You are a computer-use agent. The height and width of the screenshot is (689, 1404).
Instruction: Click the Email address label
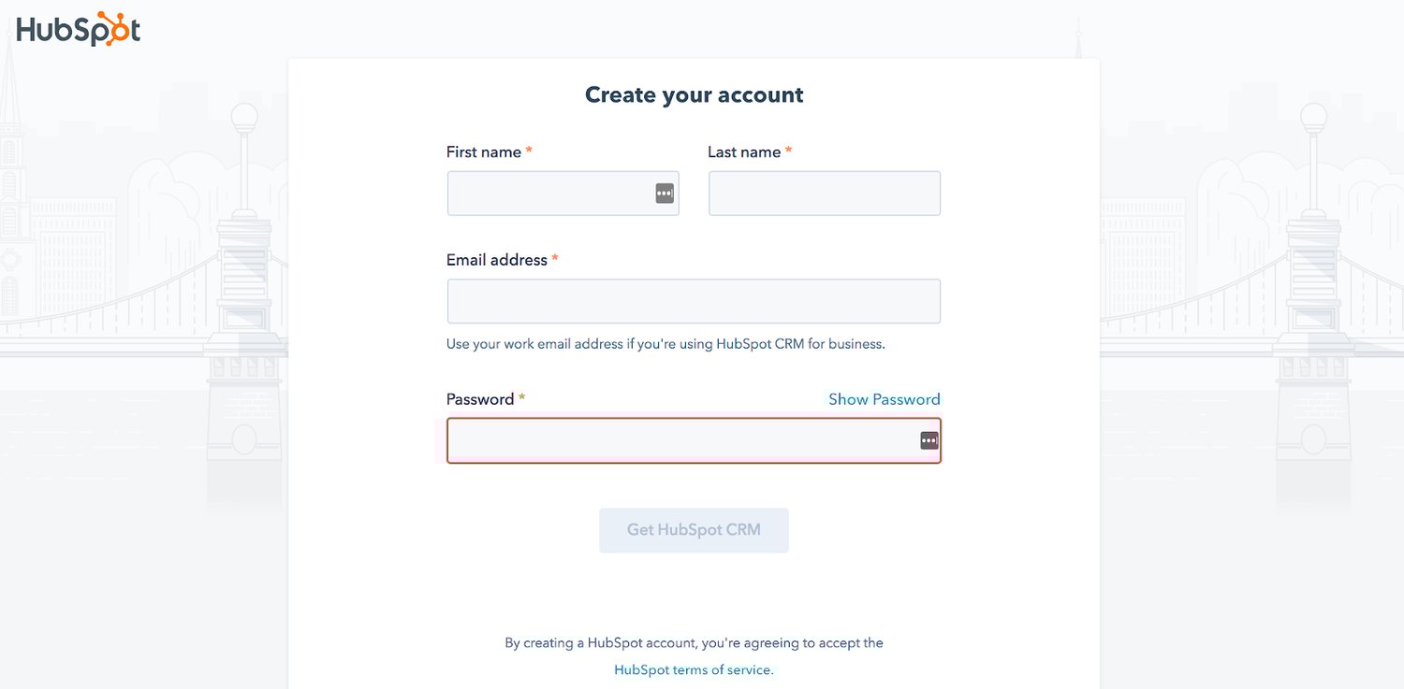(x=497, y=260)
